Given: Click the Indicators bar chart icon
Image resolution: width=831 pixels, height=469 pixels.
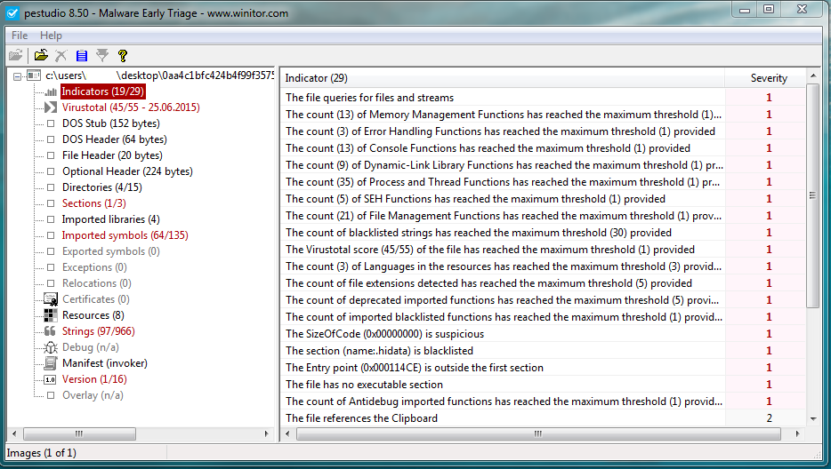Looking at the screenshot, I should pyautogui.click(x=51, y=91).
